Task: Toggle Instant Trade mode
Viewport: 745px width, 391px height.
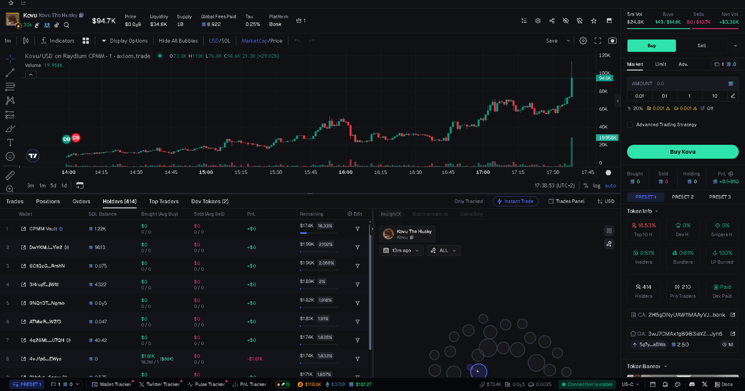Action: pos(514,201)
